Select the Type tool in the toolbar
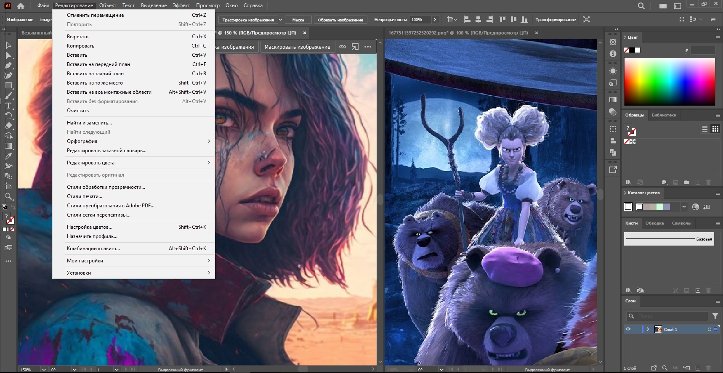Viewport: 723px width, 373px height. [8, 106]
